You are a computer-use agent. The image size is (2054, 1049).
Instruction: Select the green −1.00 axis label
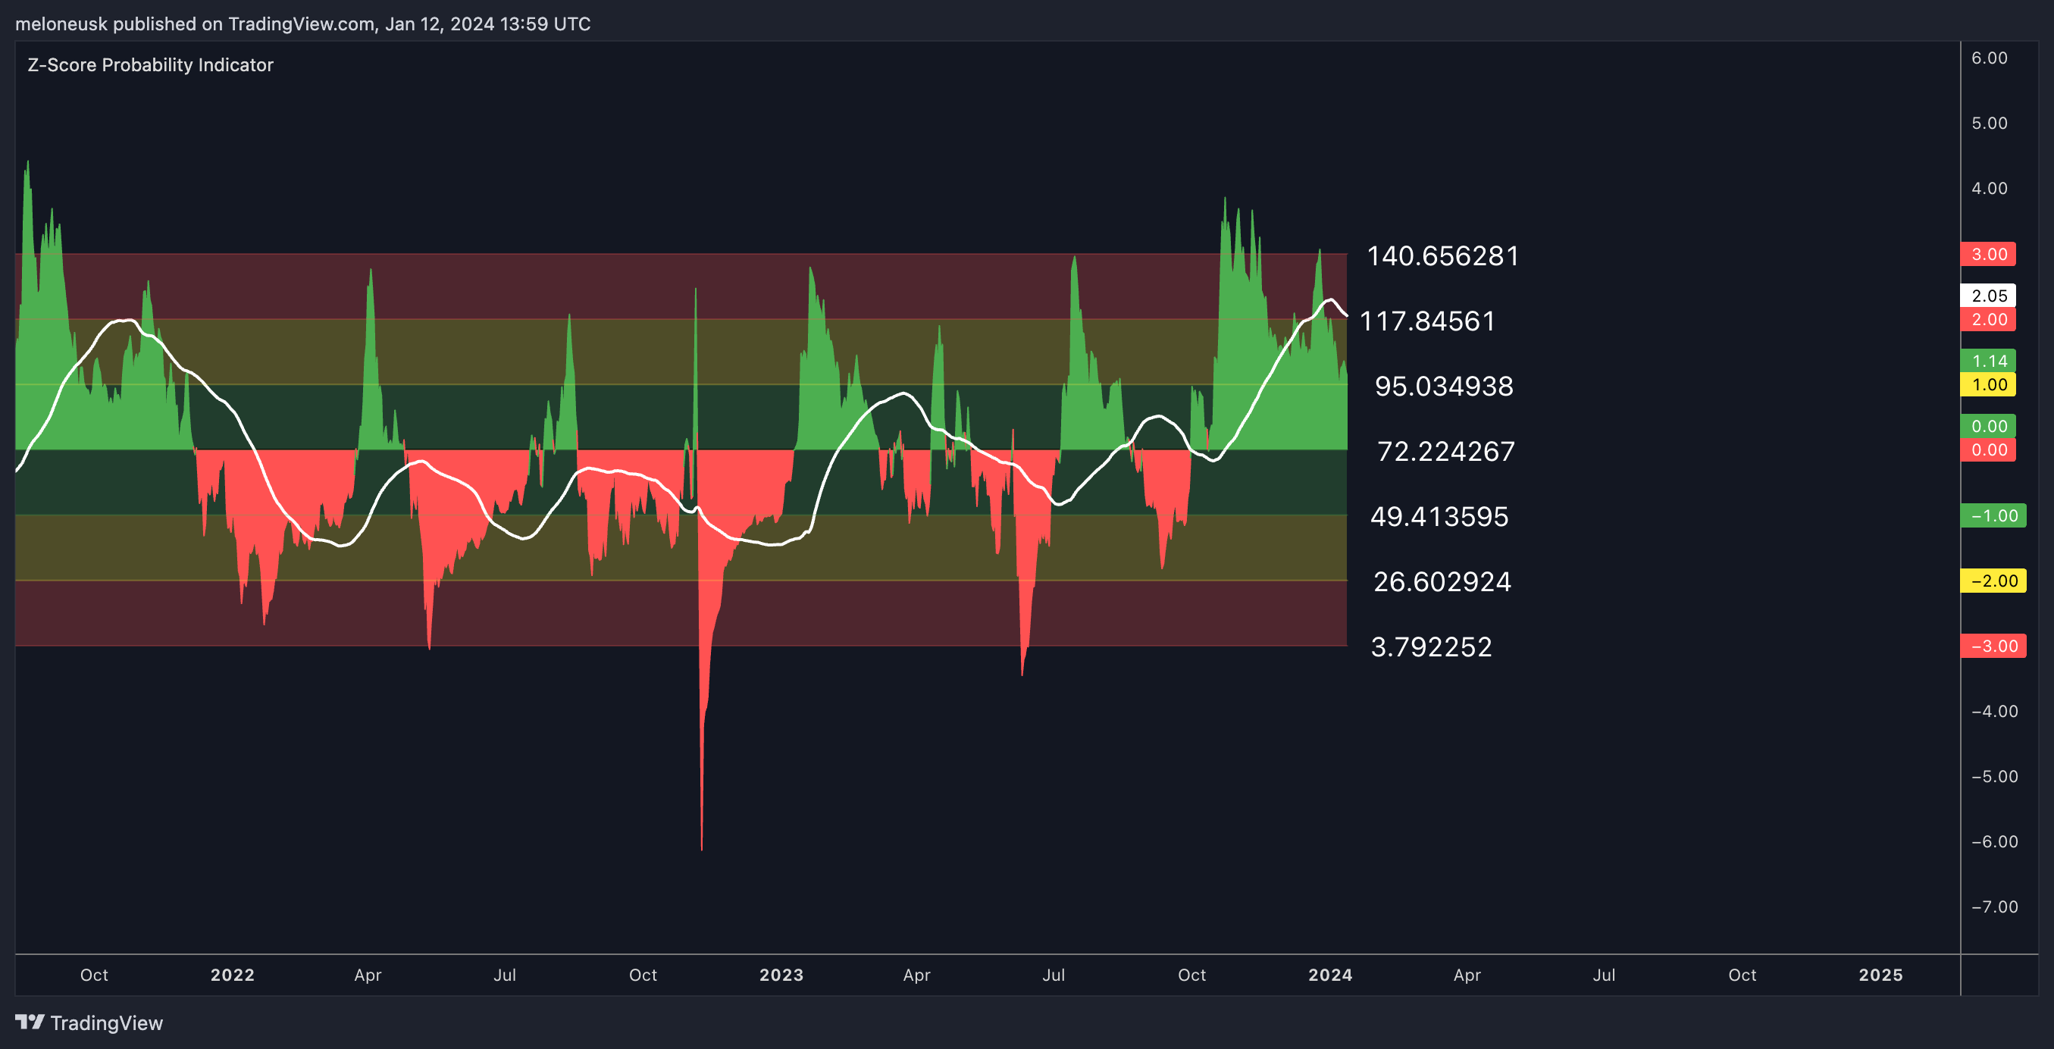pos(1993,515)
